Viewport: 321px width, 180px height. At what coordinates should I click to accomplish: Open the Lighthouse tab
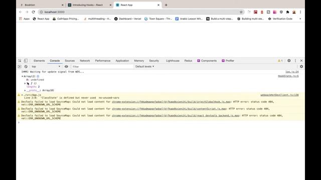pyautogui.click(x=173, y=60)
